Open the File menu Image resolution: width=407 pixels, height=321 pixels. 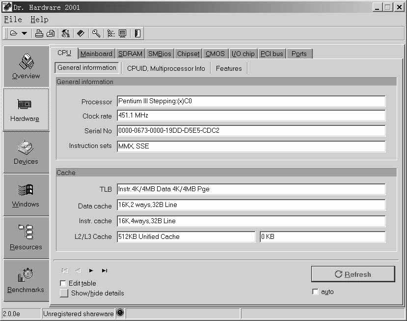tap(13, 20)
